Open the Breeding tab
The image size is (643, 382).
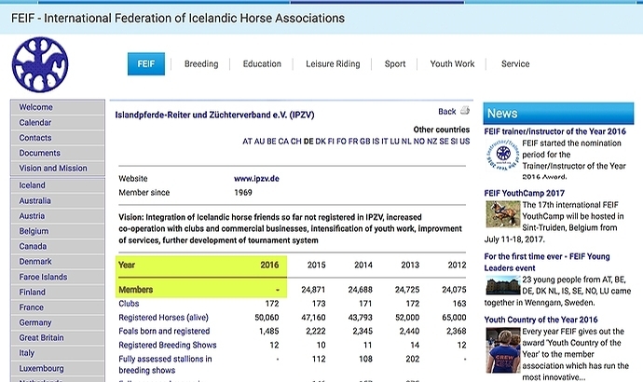click(x=201, y=64)
